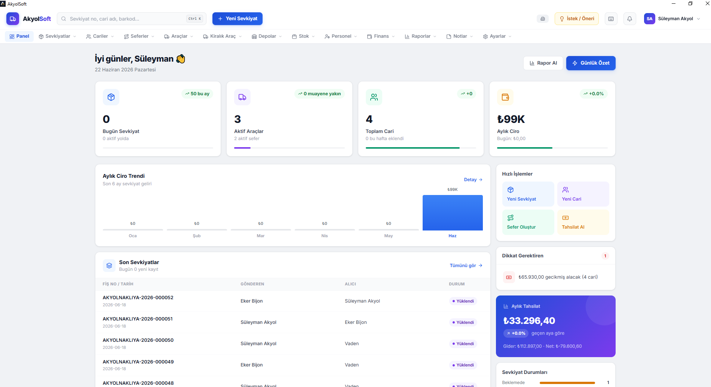Image resolution: width=711 pixels, height=387 pixels.
Task: Open the Süleyman Akyol user dropdown
Action: pos(672,19)
